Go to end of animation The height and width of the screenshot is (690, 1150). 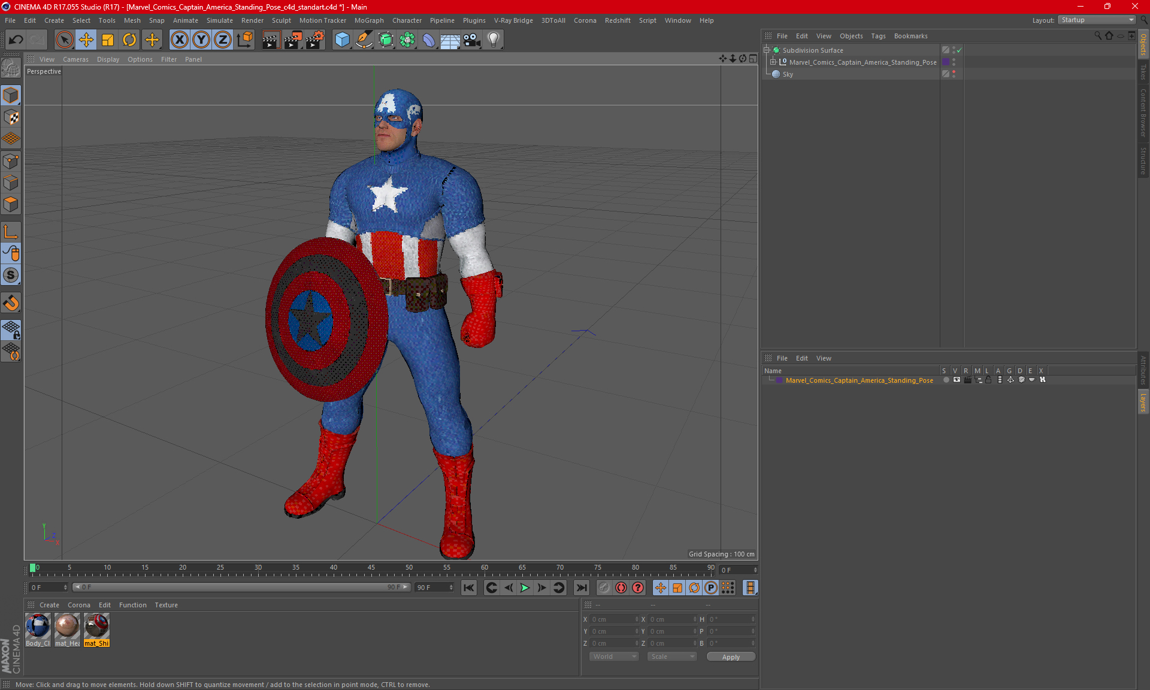581,588
